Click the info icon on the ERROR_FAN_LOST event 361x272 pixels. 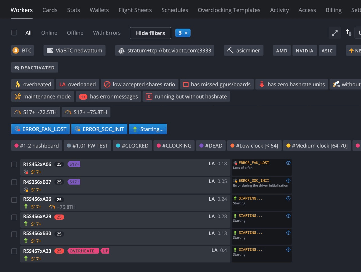point(288,163)
